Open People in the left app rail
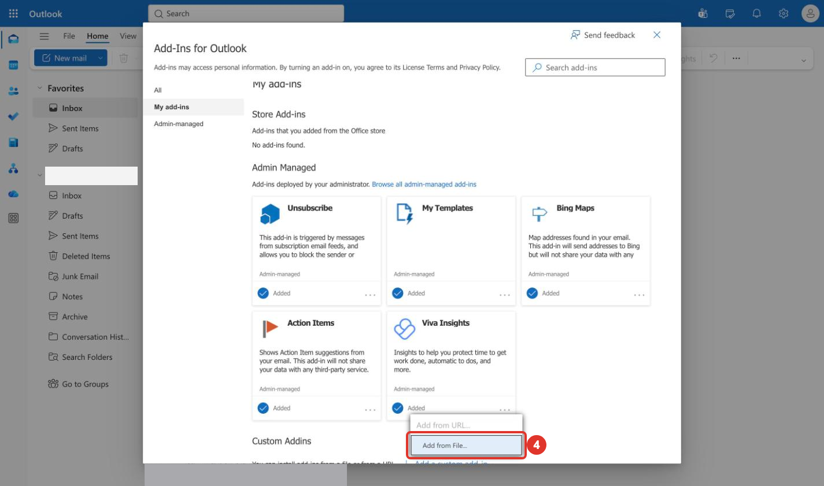824x486 pixels. [x=13, y=91]
